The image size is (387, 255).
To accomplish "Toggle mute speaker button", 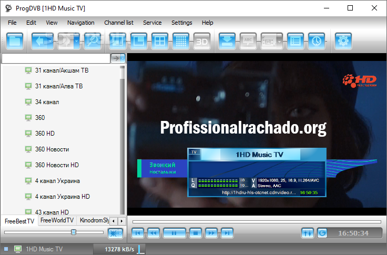I will pyautogui.click(x=113, y=233).
